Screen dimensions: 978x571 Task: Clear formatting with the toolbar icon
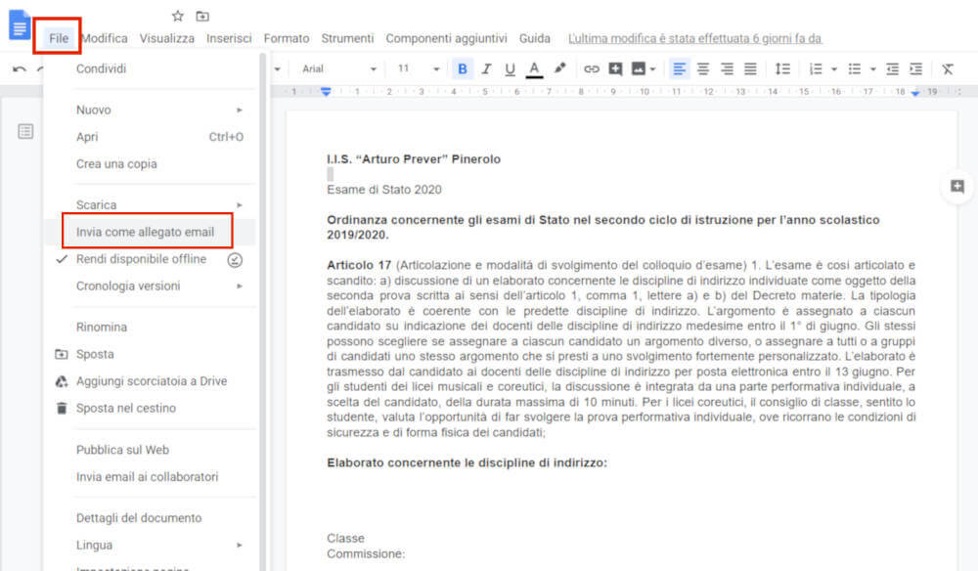pos(948,68)
